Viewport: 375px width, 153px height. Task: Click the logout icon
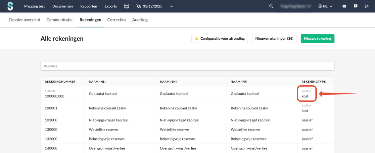(x=367, y=6)
